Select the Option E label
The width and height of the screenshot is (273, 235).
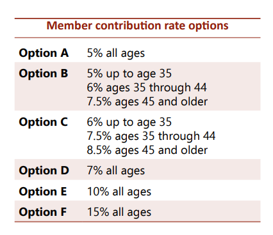(x=43, y=192)
